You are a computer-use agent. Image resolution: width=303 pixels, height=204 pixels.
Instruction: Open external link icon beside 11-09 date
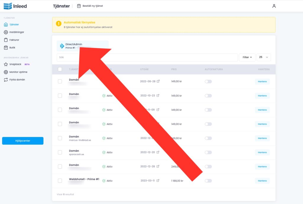158,110
